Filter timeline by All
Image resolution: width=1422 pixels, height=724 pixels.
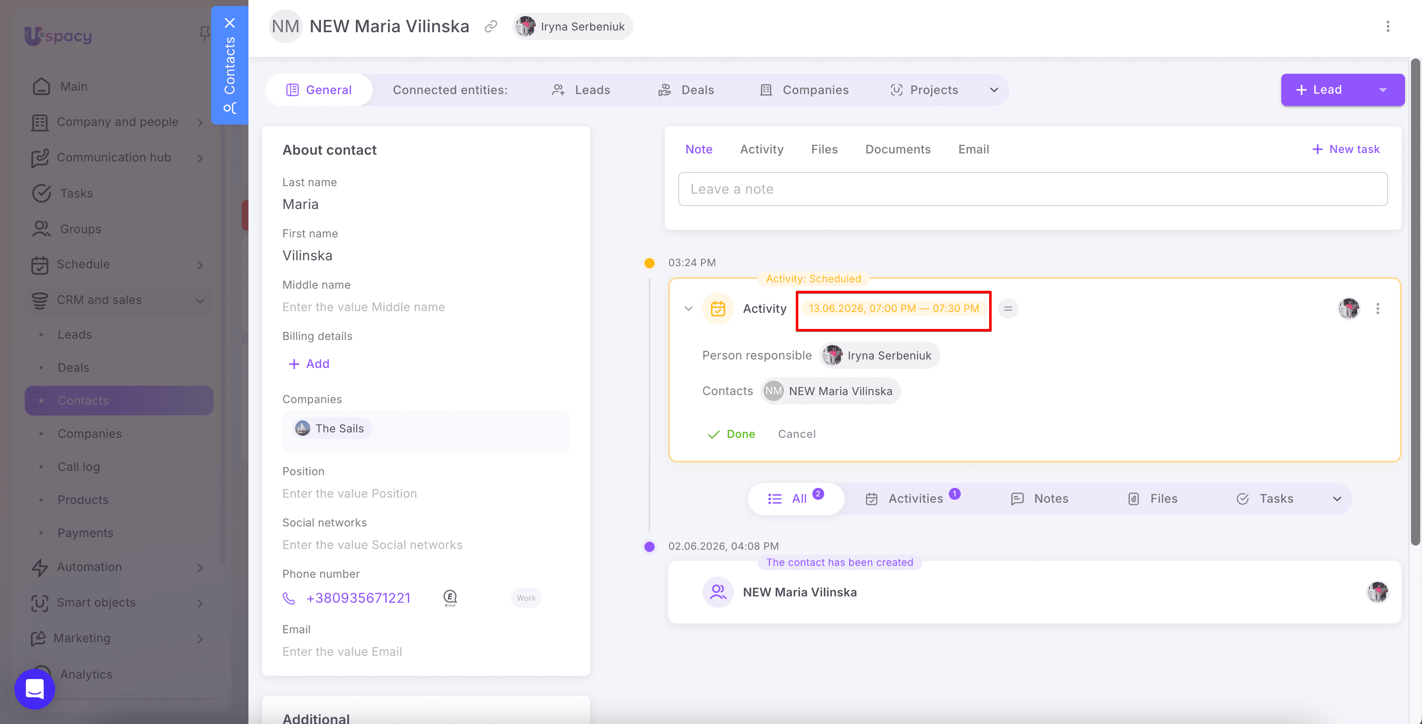pyautogui.click(x=795, y=499)
